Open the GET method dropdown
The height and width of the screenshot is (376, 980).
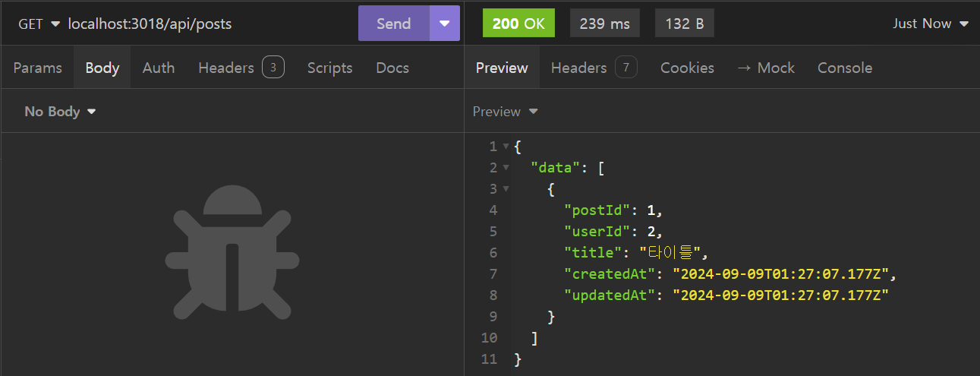point(39,24)
